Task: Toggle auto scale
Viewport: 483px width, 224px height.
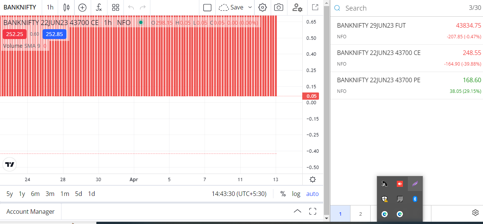Action: point(313,194)
